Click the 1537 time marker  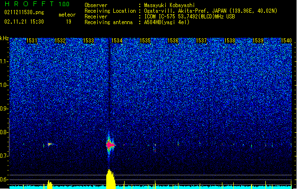(x=201, y=41)
